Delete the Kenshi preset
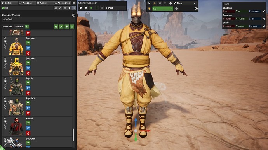 tap(28, 133)
